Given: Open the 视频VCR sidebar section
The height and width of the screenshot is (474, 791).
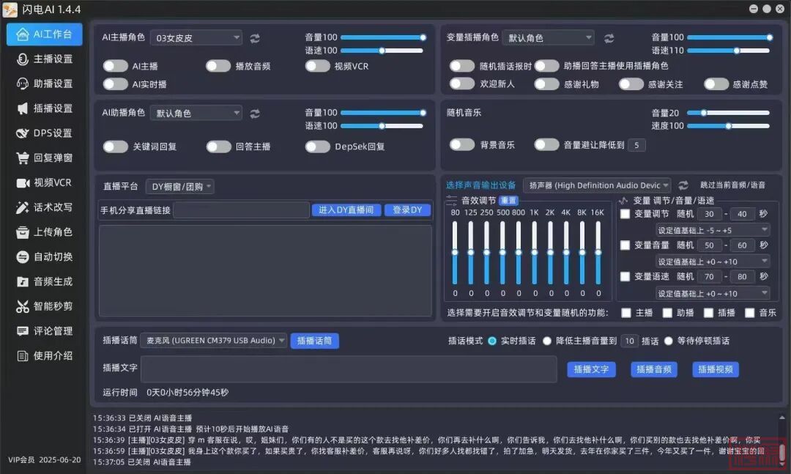Looking at the screenshot, I should tap(45, 182).
